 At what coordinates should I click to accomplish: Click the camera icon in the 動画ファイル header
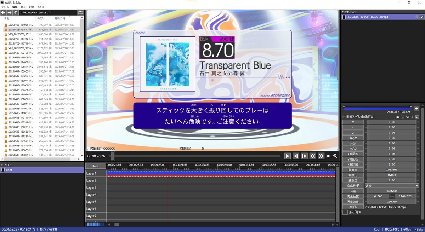pyautogui.click(x=398, y=117)
